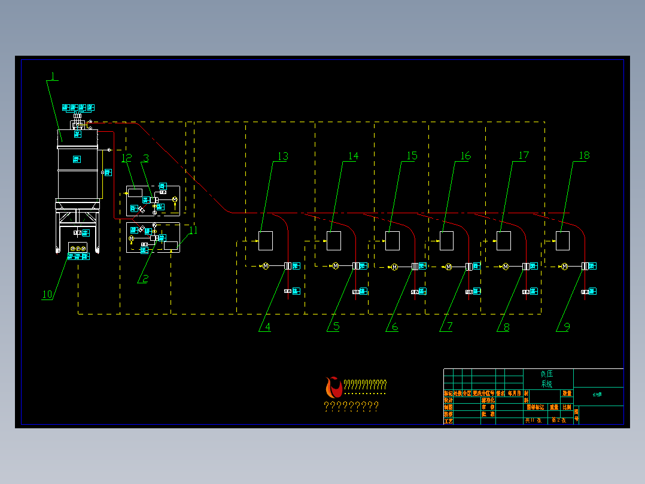
Task: Pick callout number 17 label
Action: pyautogui.click(x=524, y=155)
